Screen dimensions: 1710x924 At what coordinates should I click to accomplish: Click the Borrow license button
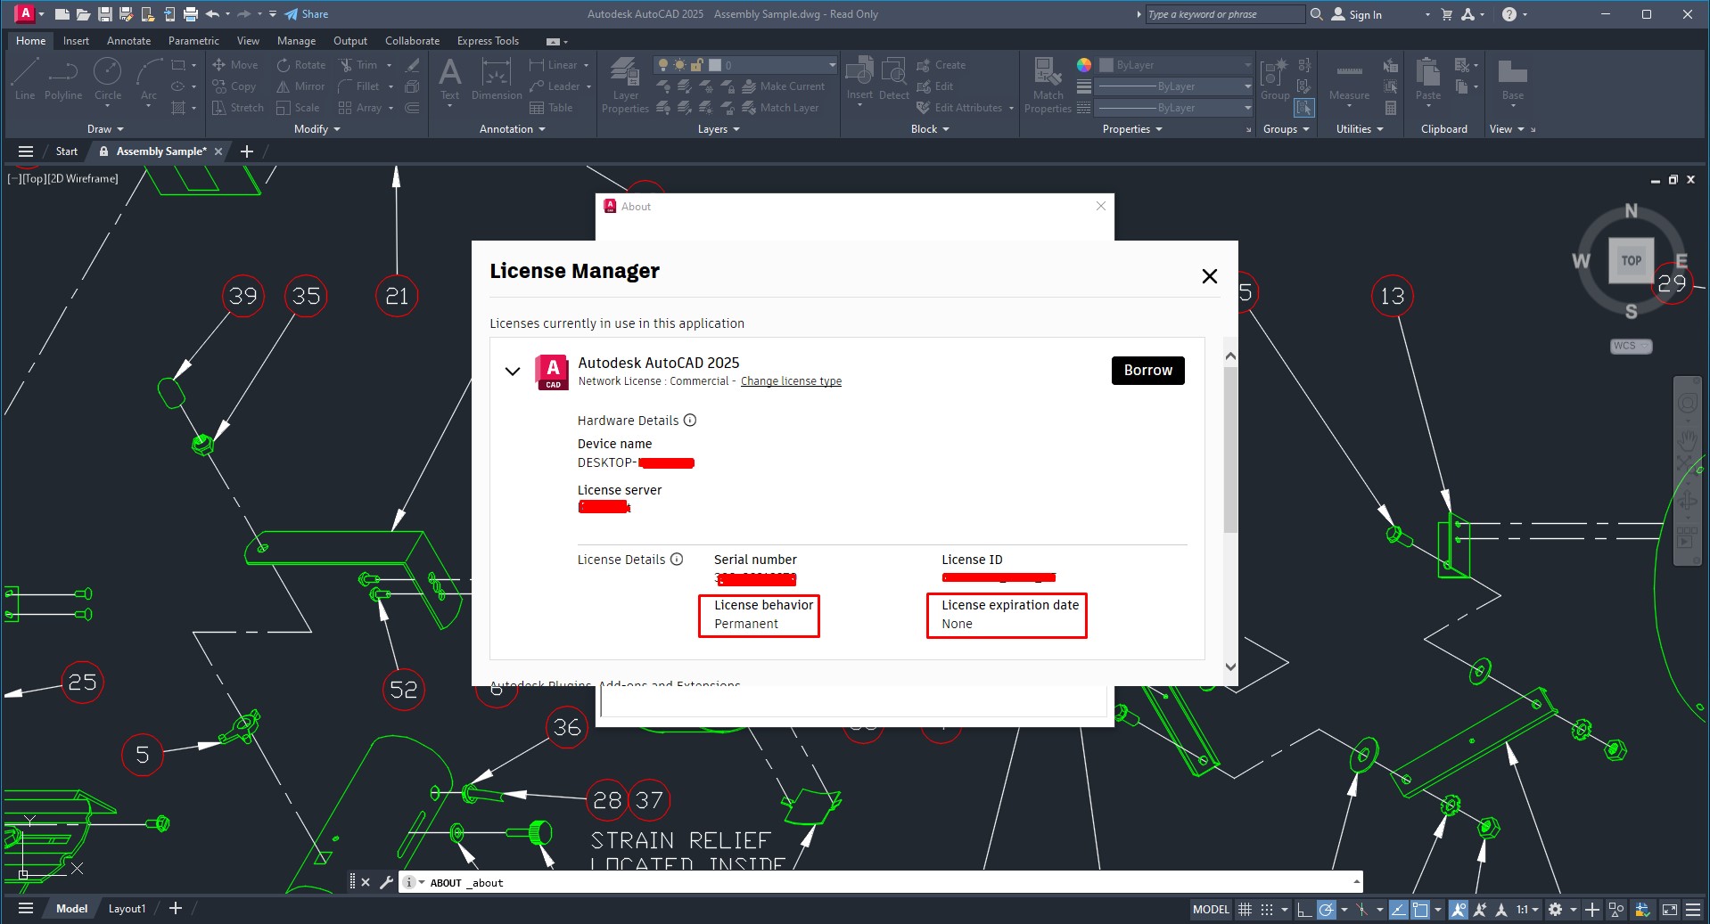pyautogui.click(x=1147, y=371)
